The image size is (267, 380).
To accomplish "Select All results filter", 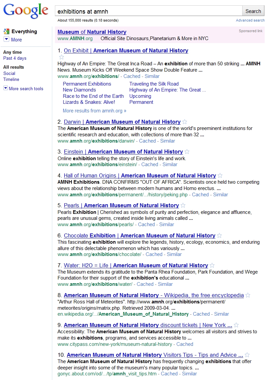I will coord(14,67).
